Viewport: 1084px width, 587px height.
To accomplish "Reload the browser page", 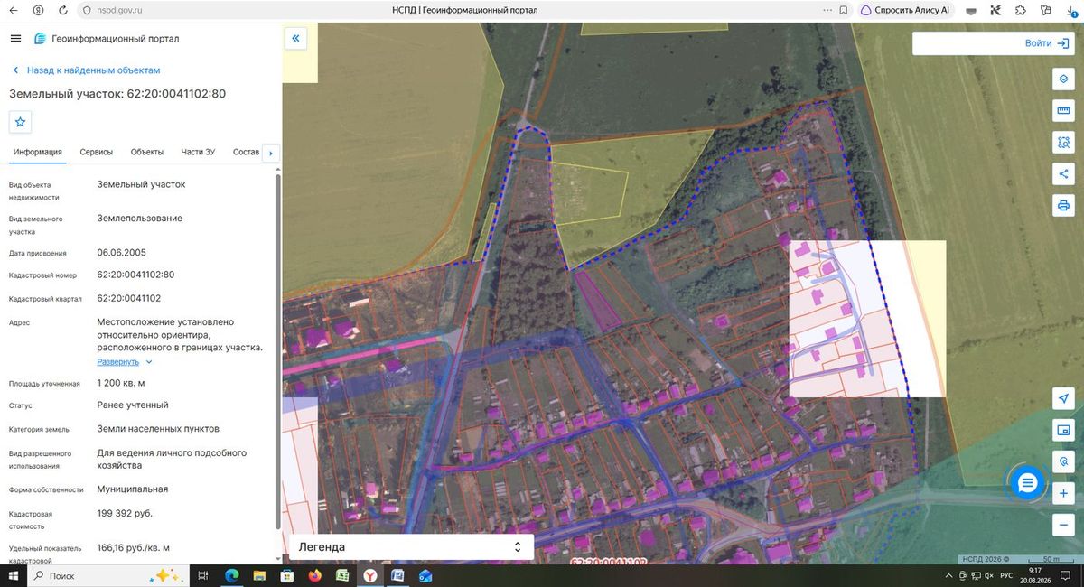I will coord(62,10).
